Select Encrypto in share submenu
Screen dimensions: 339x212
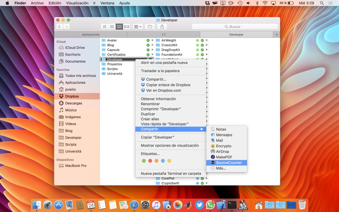(x=227, y=146)
